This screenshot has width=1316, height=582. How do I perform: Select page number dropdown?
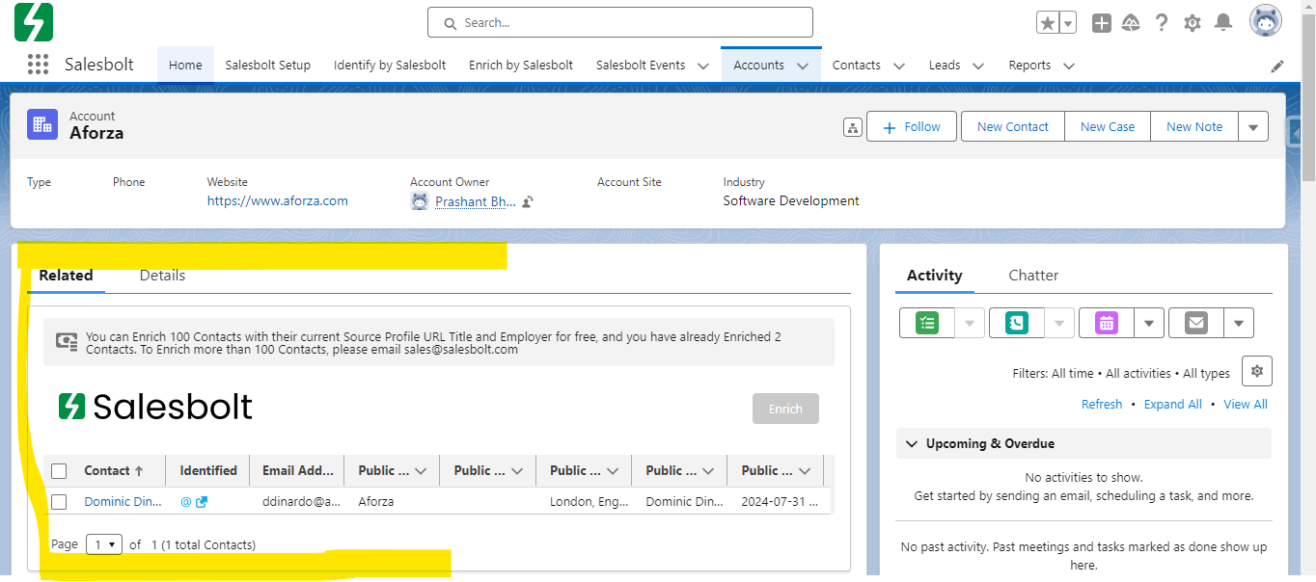(104, 544)
